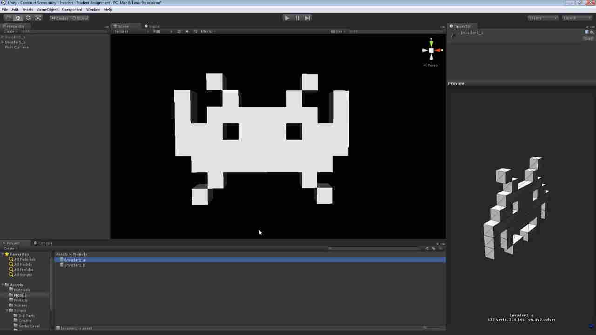Screen dimensions: 596x335
Task: Open the Window menu
Action: (93, 9)
